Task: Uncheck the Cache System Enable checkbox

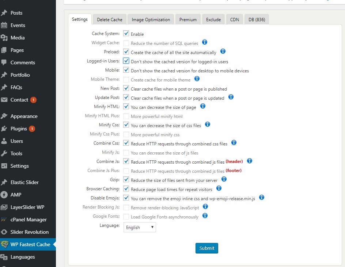Action: 126,34
